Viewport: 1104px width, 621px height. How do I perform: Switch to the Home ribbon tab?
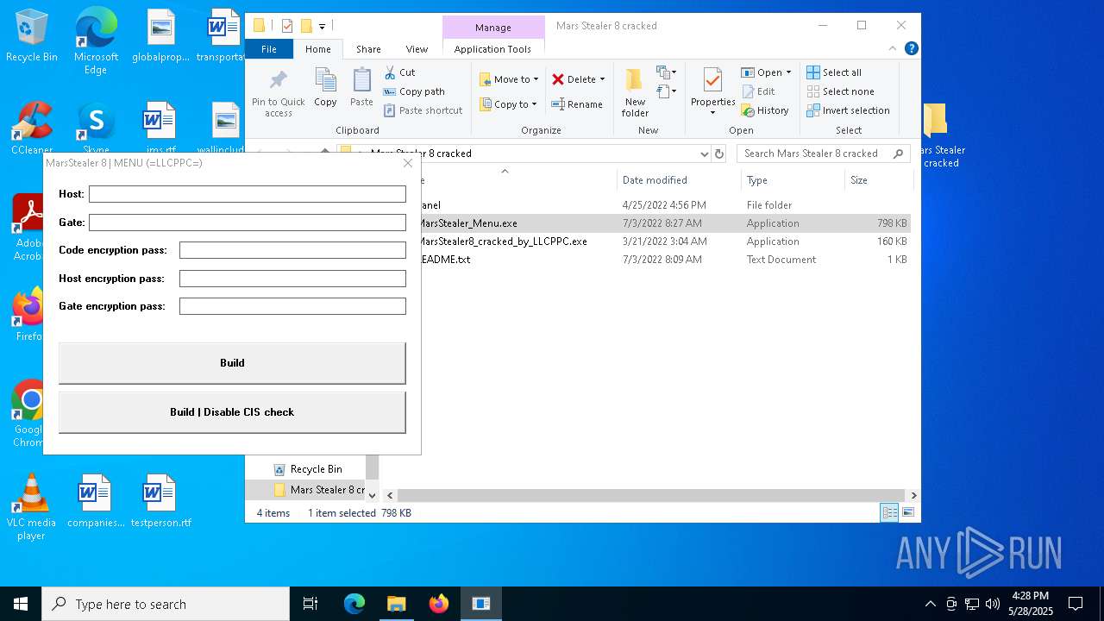[x=317, y=49]
